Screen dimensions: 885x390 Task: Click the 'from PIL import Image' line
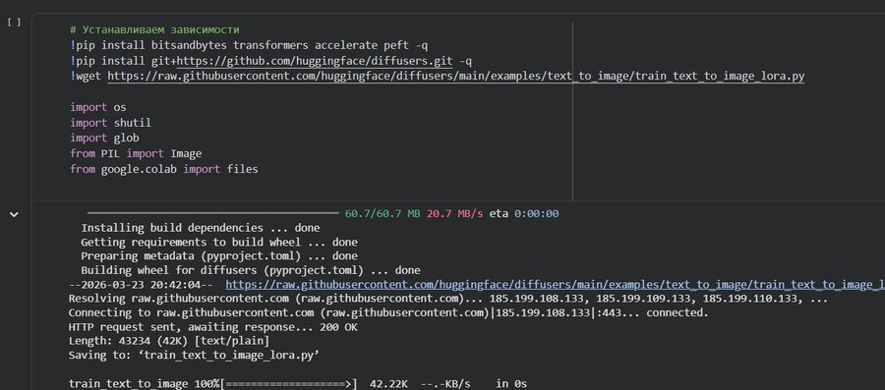click(136, 153)
